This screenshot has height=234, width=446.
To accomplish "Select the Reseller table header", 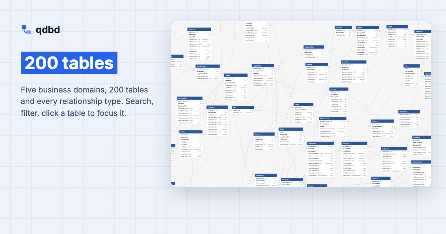I will pos(317,65).
